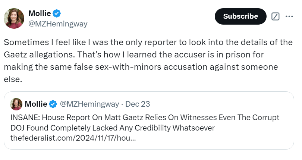Open the three-dot More options menu
302x160 pixels.
pos(289,16)
